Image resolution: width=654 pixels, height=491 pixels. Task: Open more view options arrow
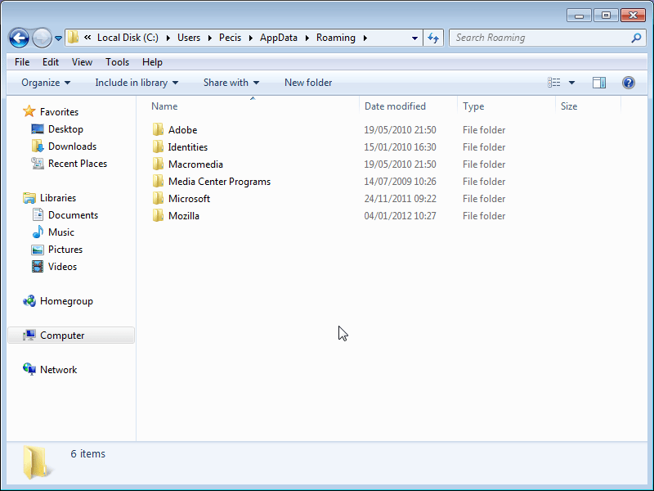click(571, 83)
